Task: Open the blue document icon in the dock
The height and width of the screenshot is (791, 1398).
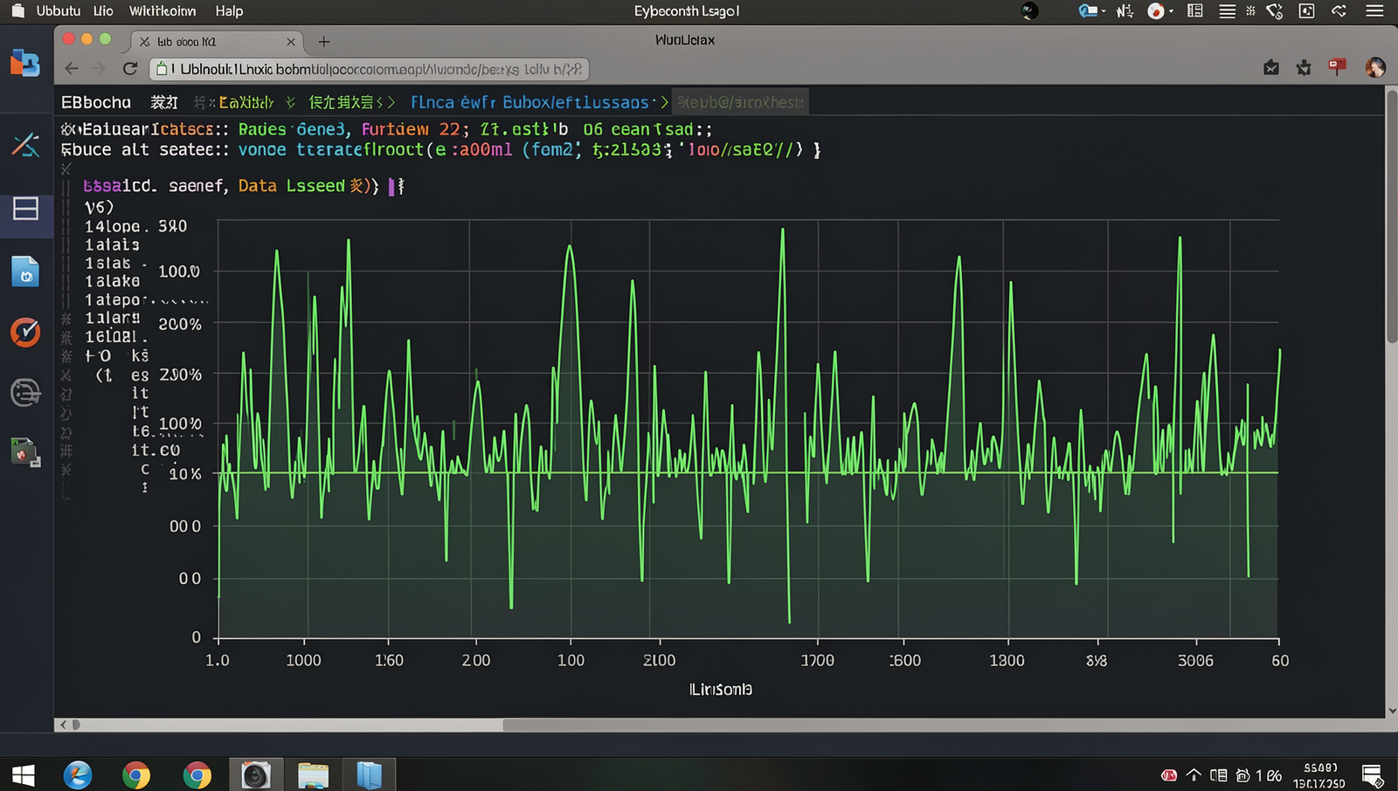Action: click(25, 272)
